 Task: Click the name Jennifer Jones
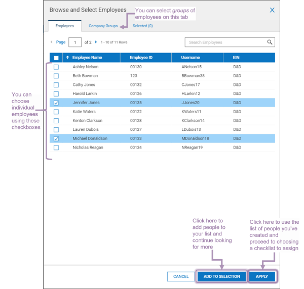pos(86,103)
